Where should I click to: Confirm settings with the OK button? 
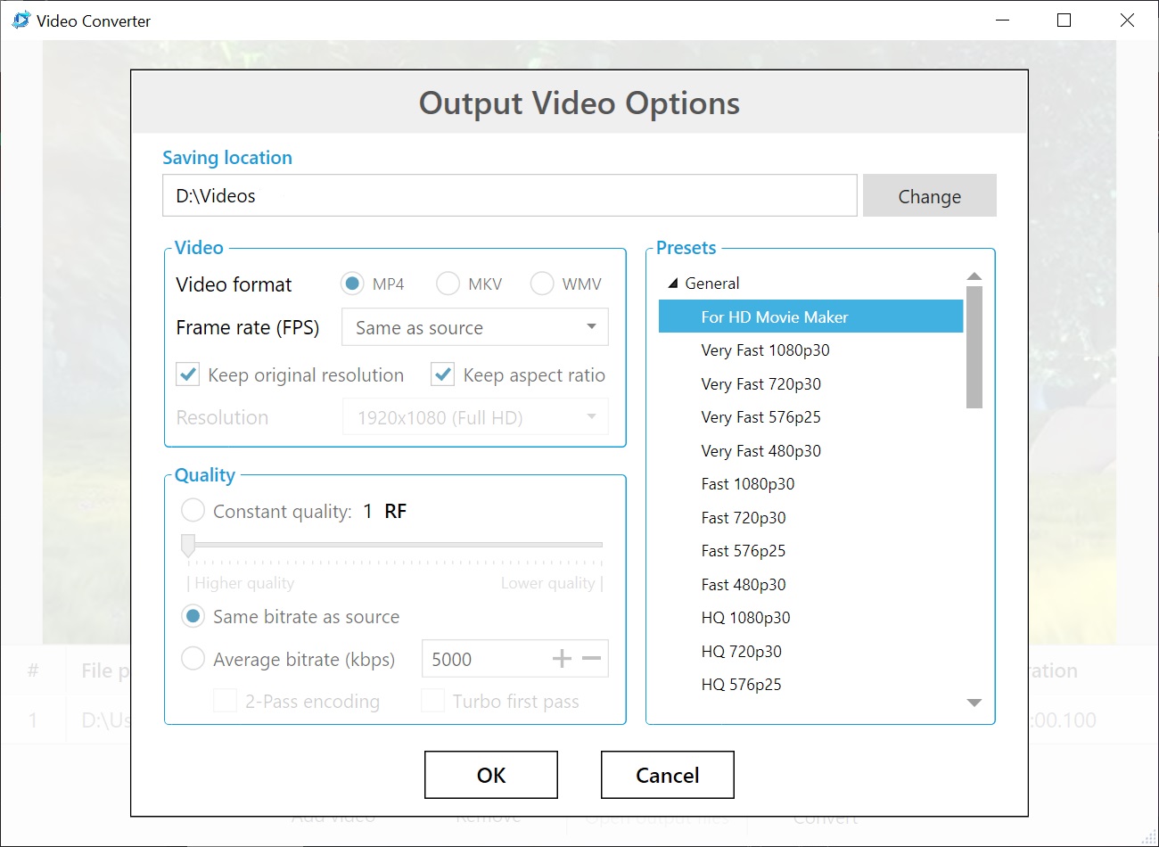[491, 775]
